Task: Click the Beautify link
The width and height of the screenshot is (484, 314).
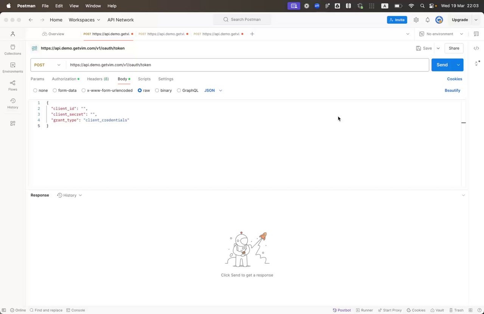Action: [x=453, y=91]
